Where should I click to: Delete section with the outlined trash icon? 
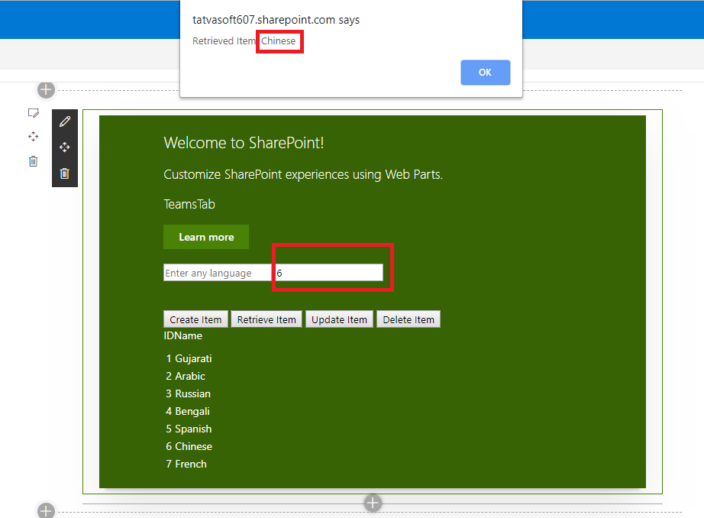(34, 161)
